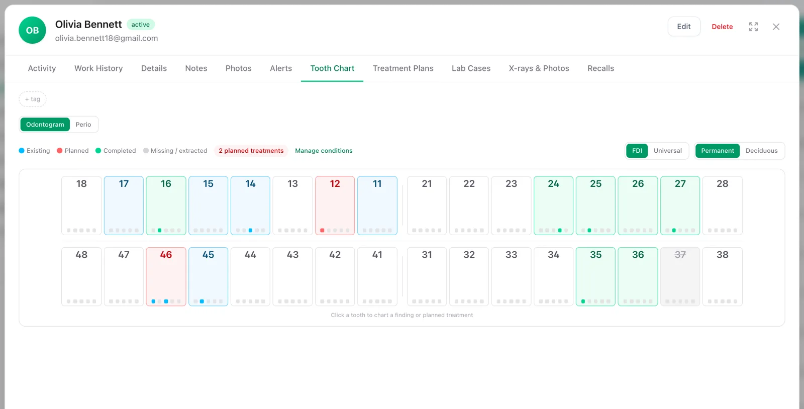Screen dimensions: 804x409
Task: Switch to Odontogram view
Action: [x=45, y=125]
